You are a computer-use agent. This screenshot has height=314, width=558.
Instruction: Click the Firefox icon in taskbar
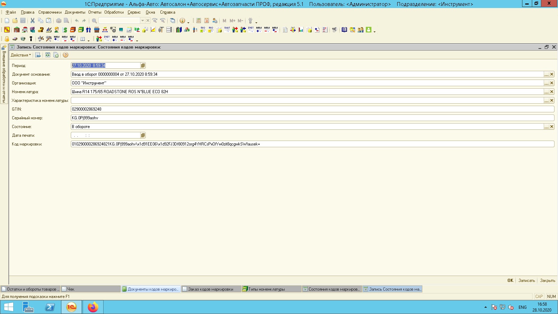[93, 307]
